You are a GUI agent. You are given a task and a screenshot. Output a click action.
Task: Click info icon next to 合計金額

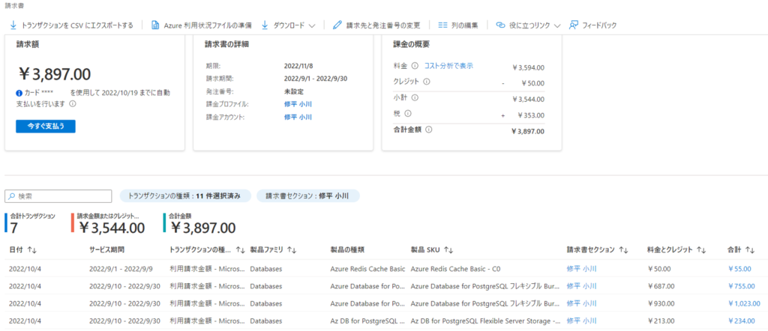[428, 130]
